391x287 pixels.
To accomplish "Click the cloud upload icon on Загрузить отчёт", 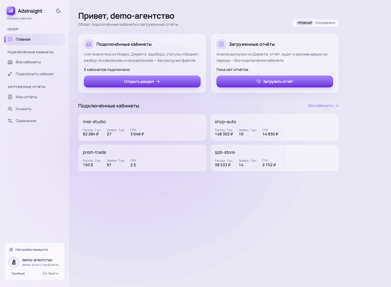I will point(259,81).
